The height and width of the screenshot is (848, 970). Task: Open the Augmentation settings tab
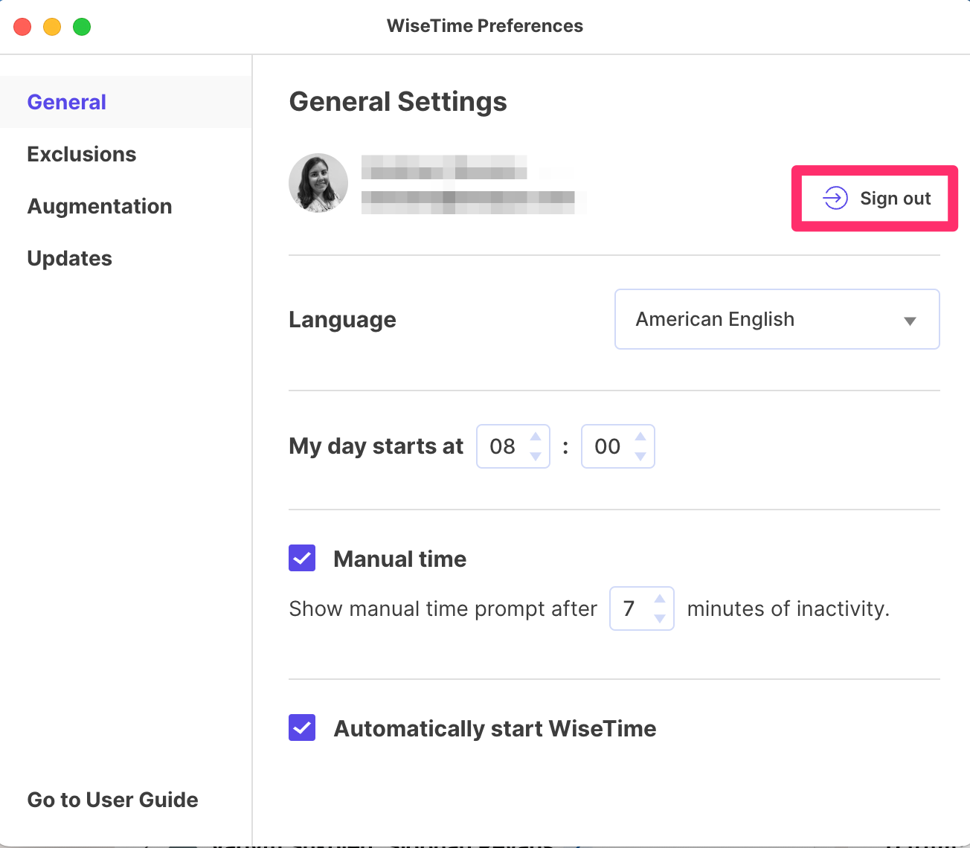[x=100, y=206]
